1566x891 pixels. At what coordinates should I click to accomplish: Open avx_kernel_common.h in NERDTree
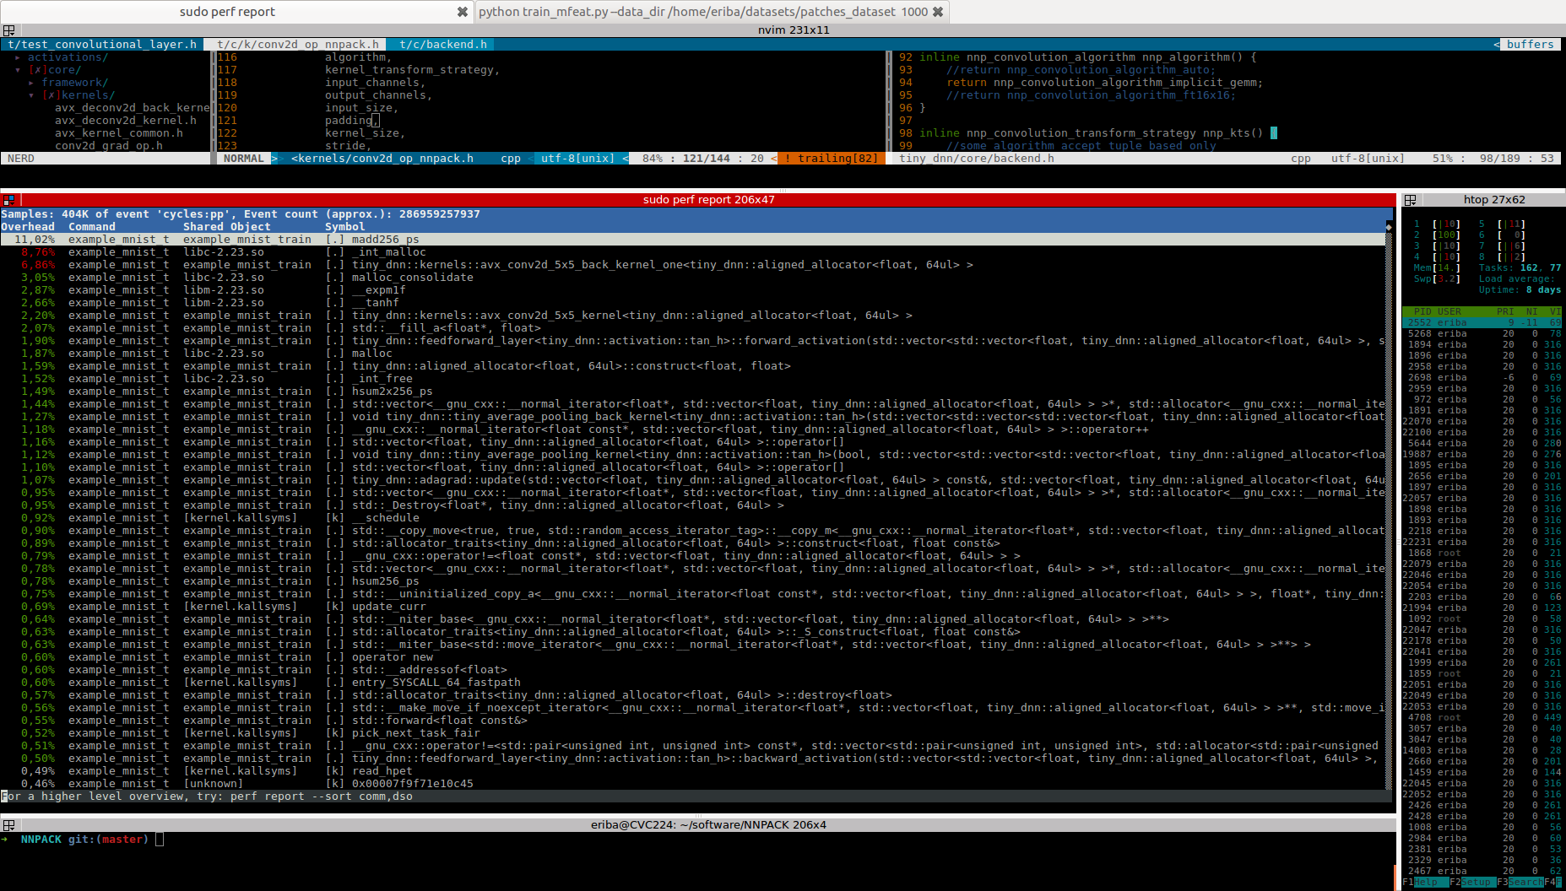coord(119,133)
